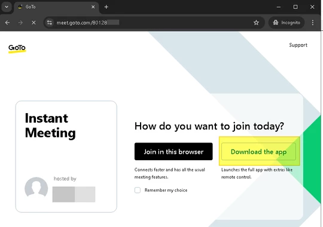This screenshot has width=323, height=227.
Task: Click the "How do you want to join today?" heading
Action: point(209,126)
